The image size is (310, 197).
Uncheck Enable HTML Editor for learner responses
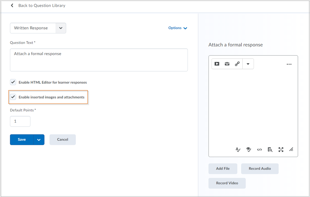13,82
